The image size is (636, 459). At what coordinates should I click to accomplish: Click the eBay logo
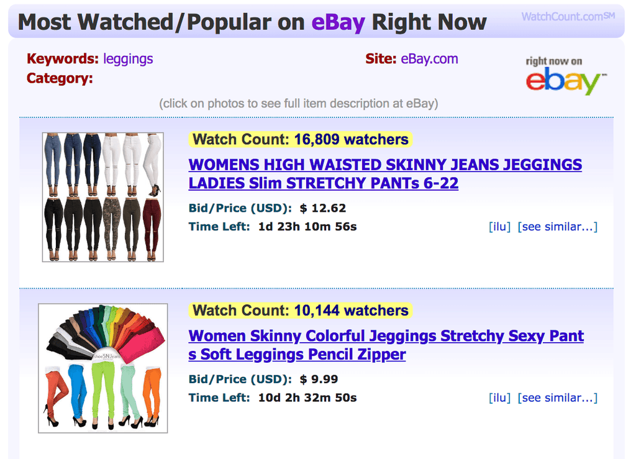pos(566,81)
